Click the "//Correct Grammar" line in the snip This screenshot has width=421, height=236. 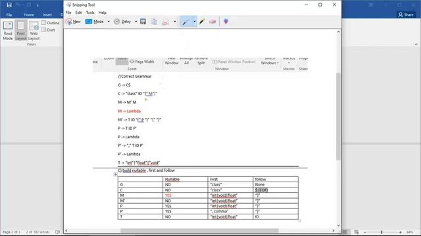click(134, 76)
